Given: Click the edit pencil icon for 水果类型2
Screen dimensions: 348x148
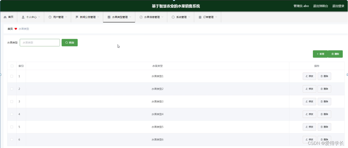Looking at the screenshot, I should coord(307,89).
